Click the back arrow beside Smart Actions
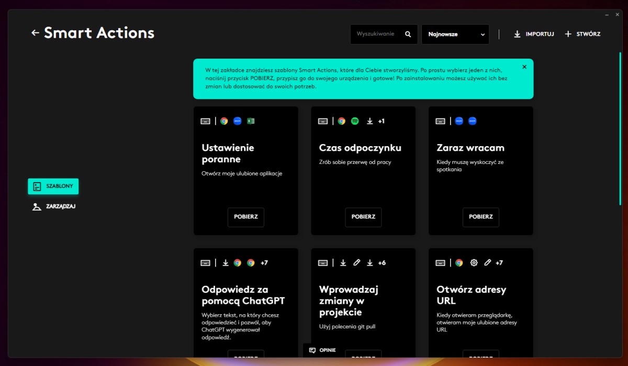 (35, 33)
